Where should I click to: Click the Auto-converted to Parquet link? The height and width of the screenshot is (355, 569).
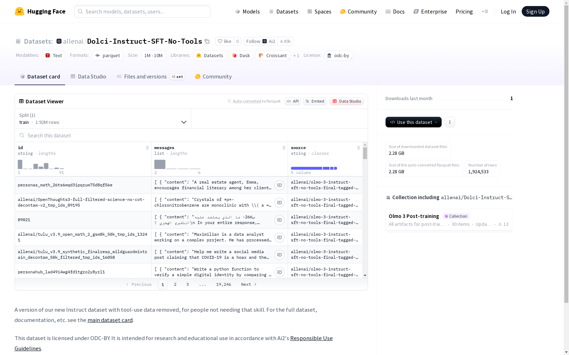(247, 101)
